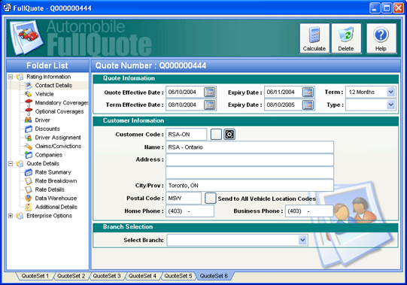The image size is (407, 285).
Task: Minimize the FullQuote window
Action: click(375, 8)
